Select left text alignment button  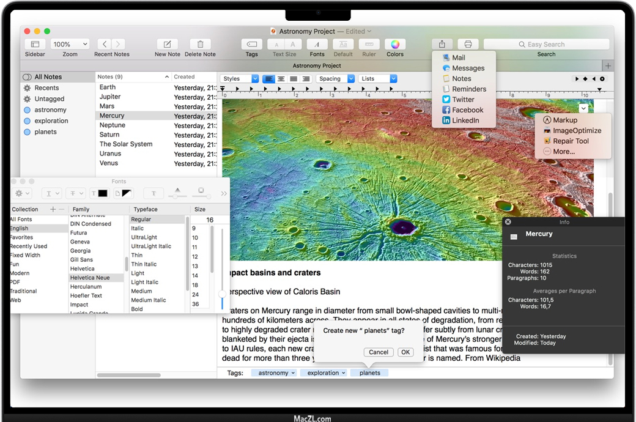(x=268, y=79)
